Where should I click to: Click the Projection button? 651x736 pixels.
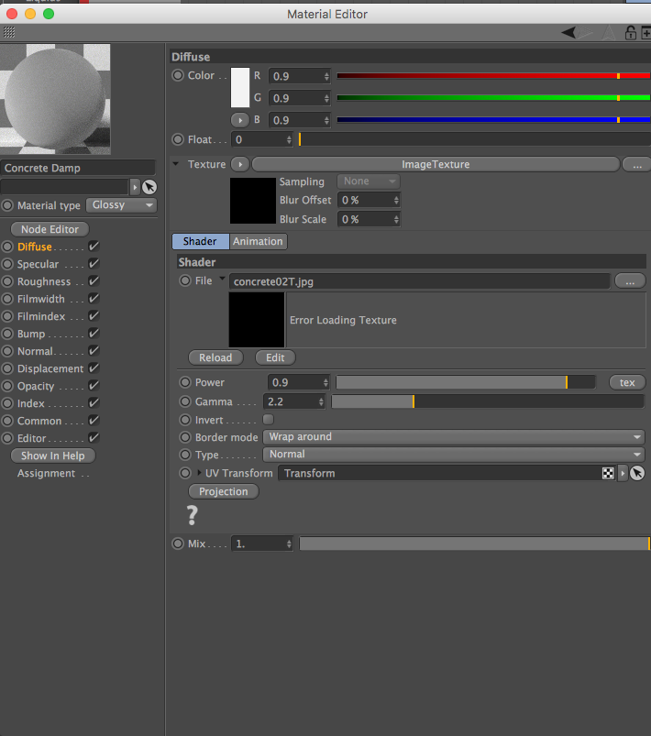click(224, 491)
